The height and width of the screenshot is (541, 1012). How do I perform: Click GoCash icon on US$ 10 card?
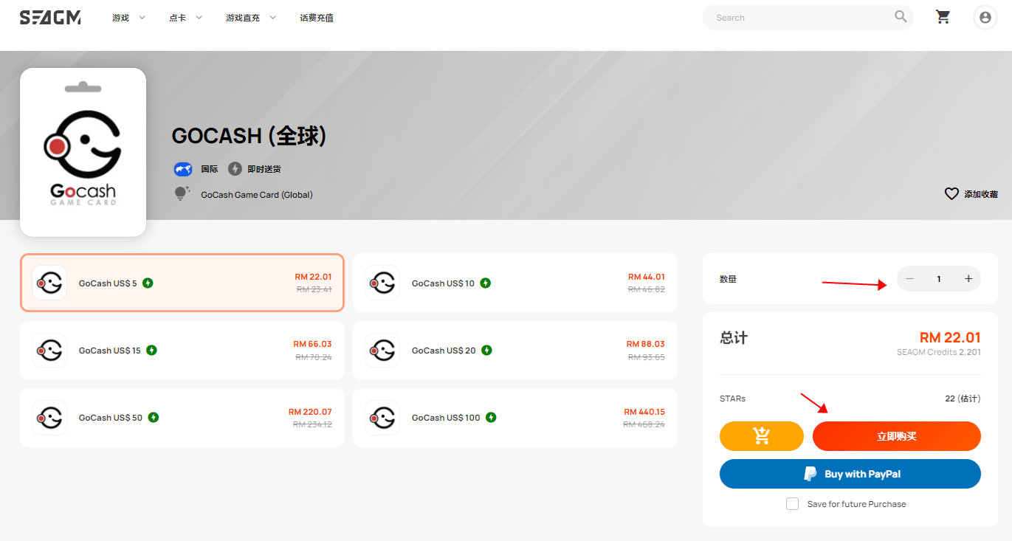click(382, 283)
